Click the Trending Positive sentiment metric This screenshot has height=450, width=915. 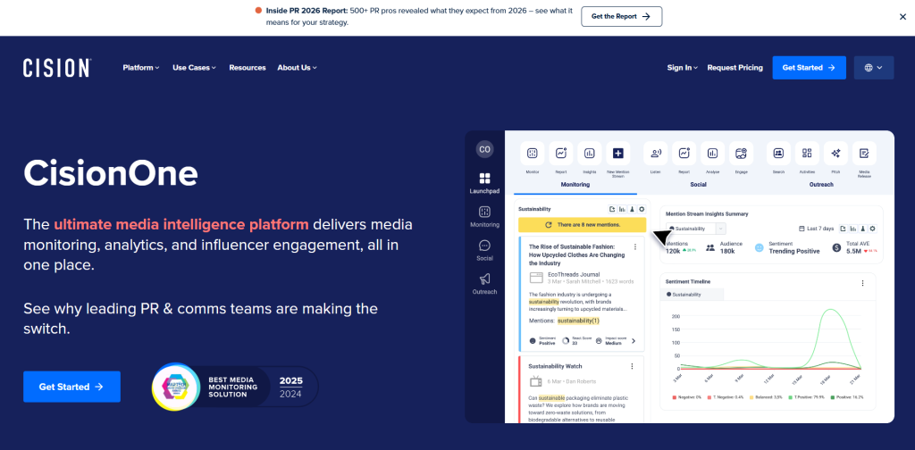pos(786,247)
